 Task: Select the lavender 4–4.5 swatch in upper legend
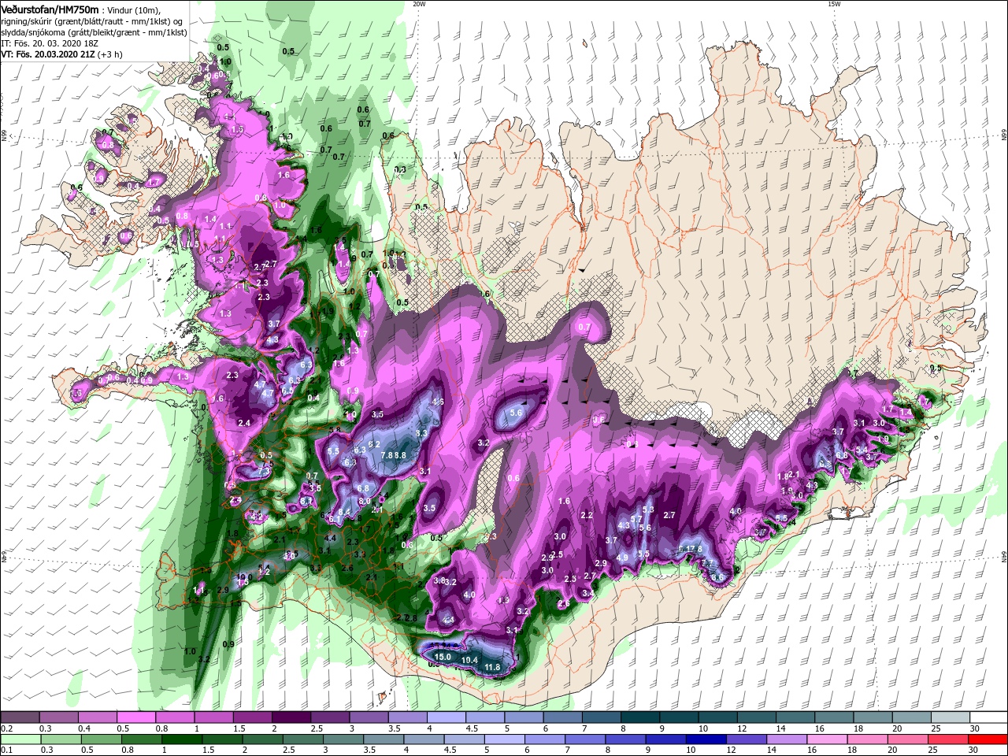pyautogui.click(x=445, y=717)
